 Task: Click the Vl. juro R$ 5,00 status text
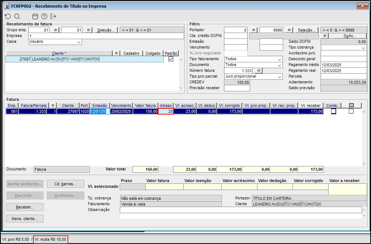point(16,239)
